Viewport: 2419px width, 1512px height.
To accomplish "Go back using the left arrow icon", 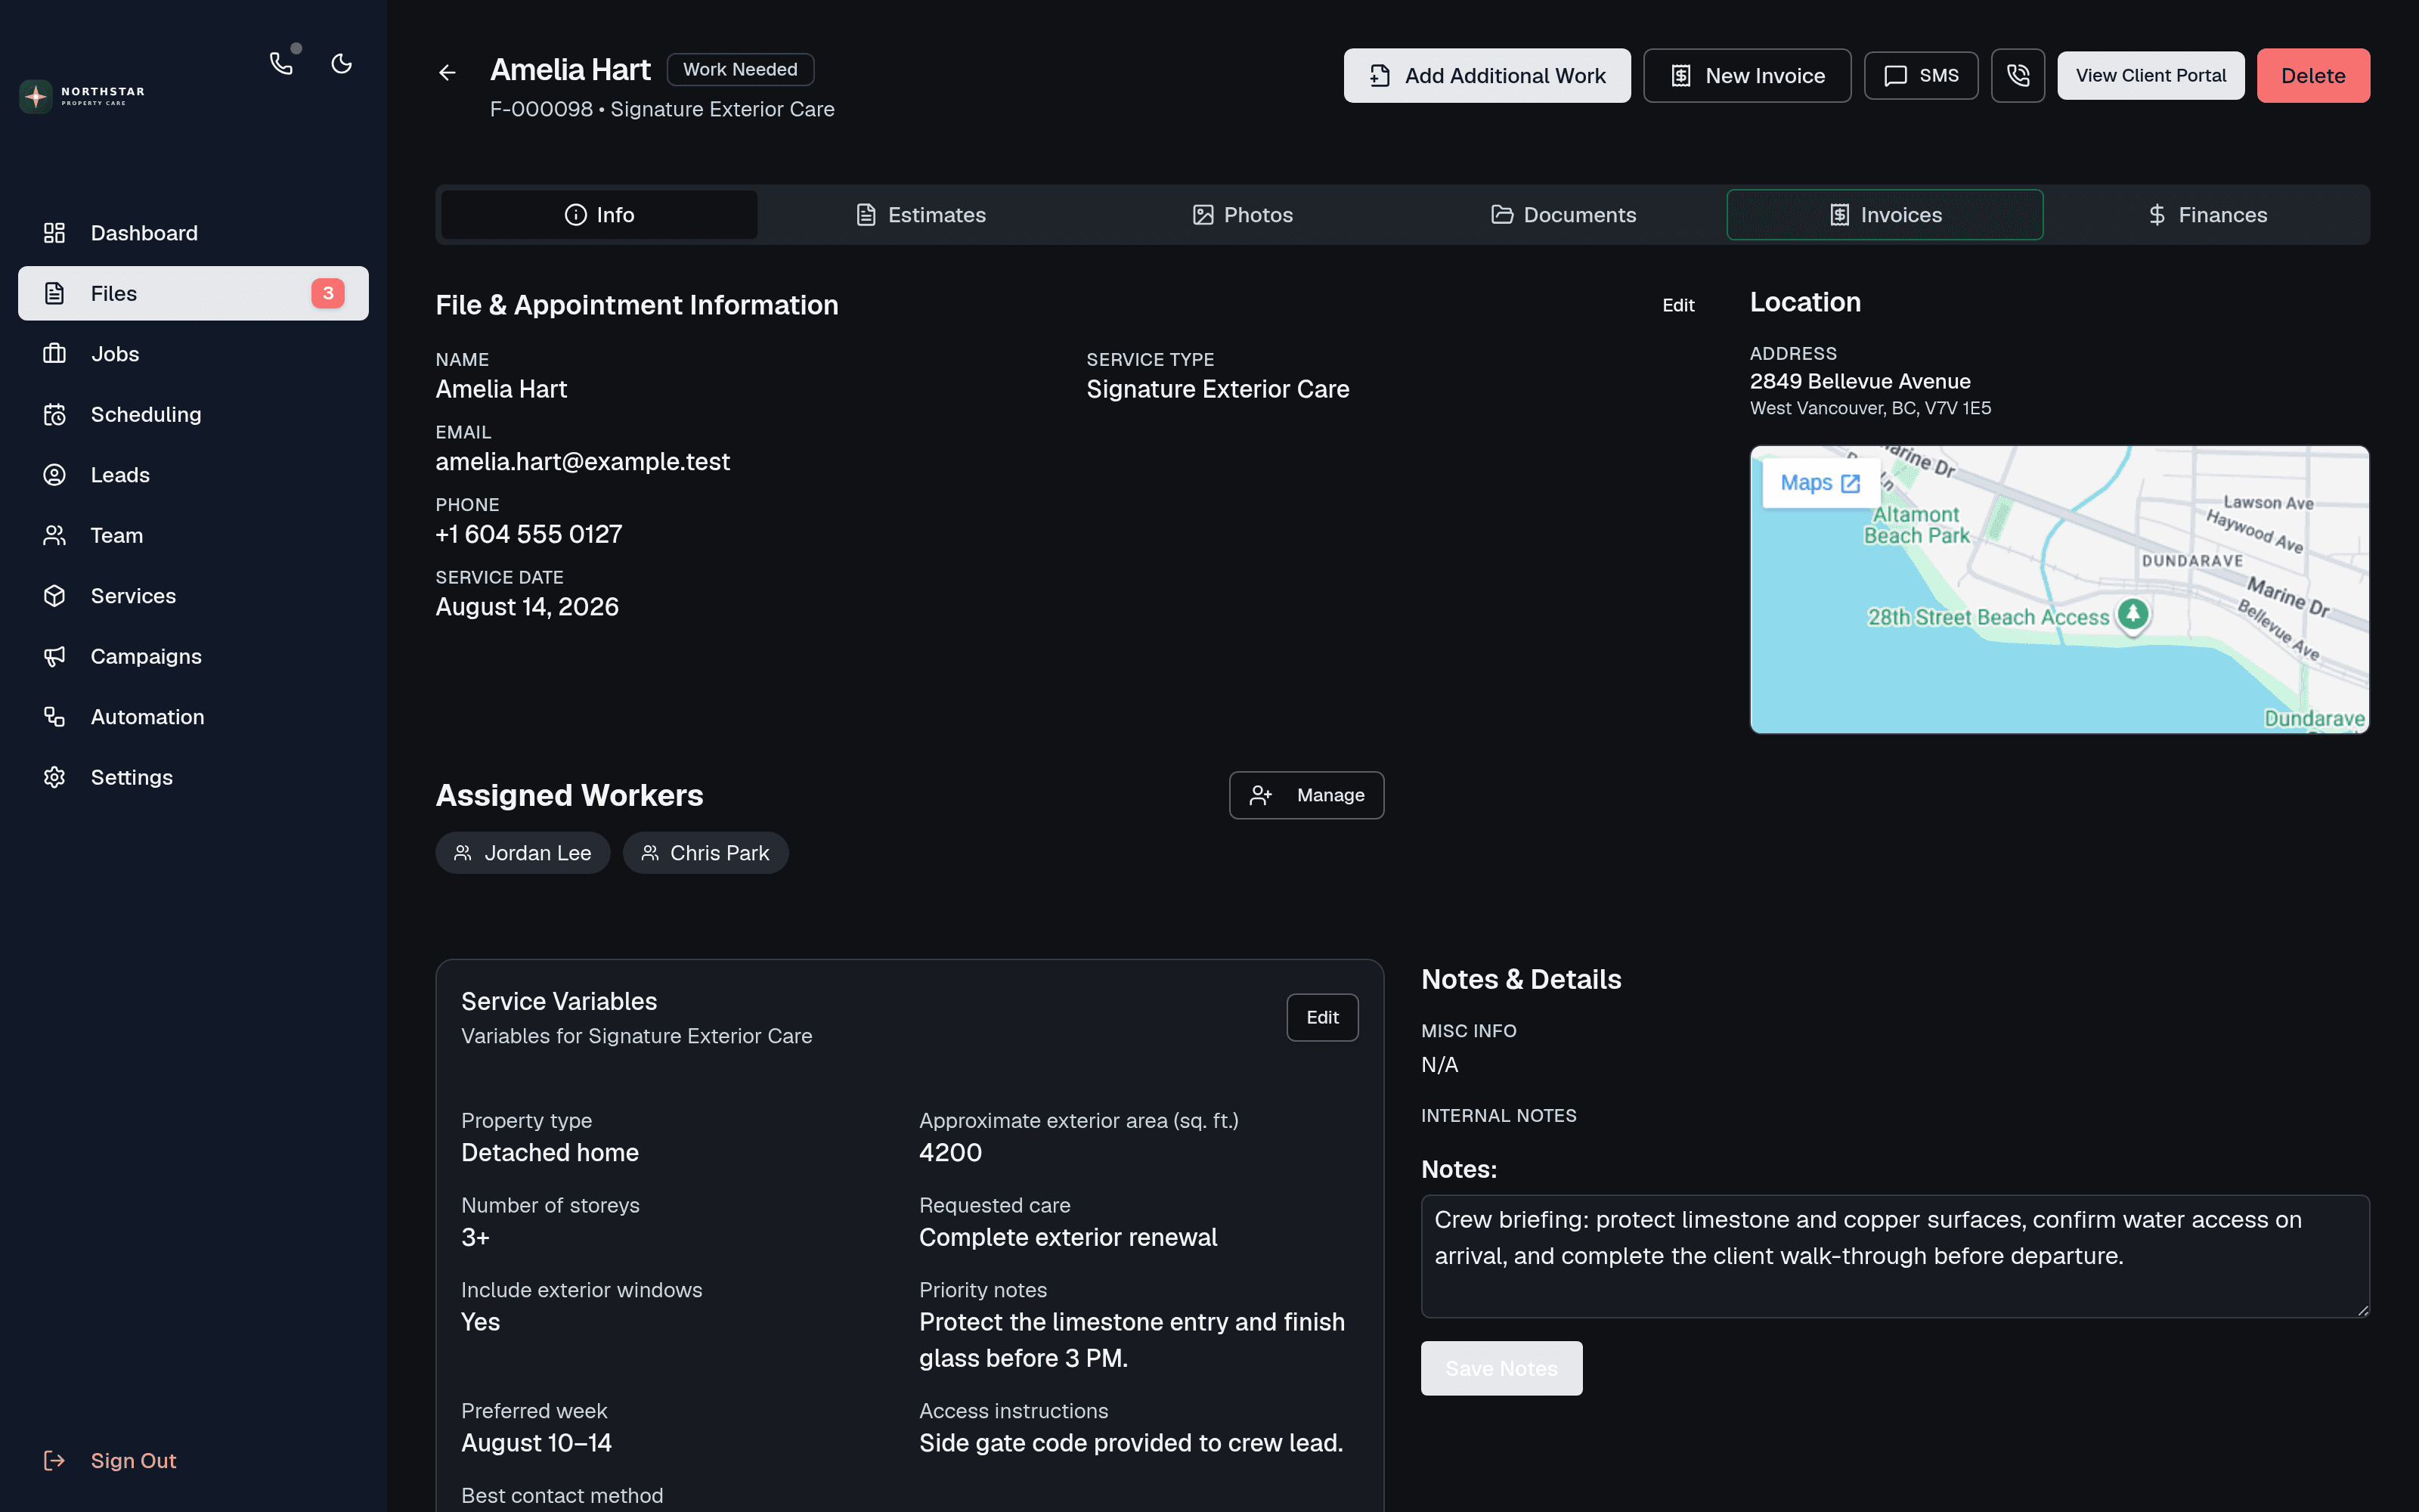I will [447, 73].
